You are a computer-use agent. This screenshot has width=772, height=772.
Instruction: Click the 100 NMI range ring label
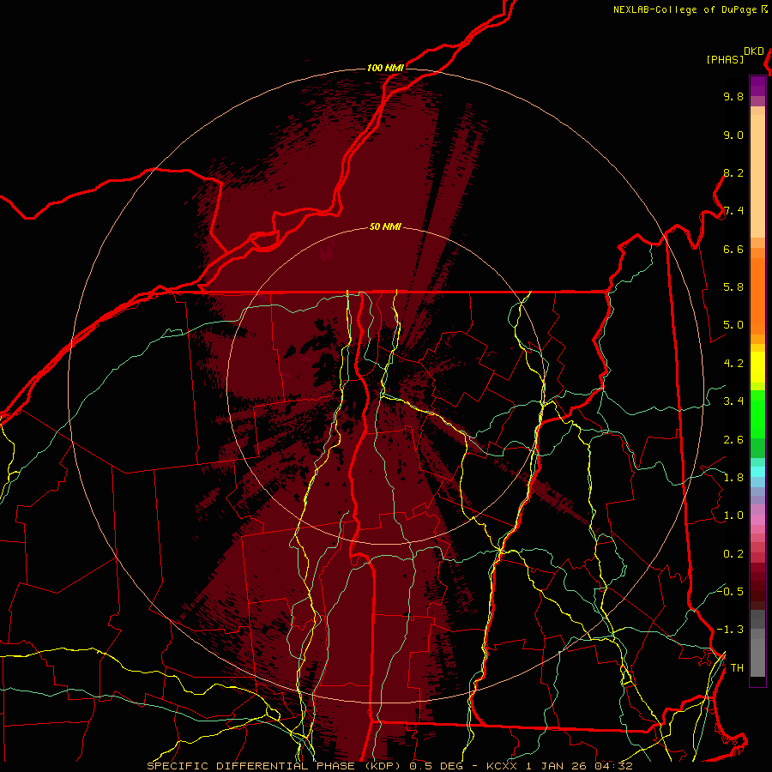click(x=385, y=68)
